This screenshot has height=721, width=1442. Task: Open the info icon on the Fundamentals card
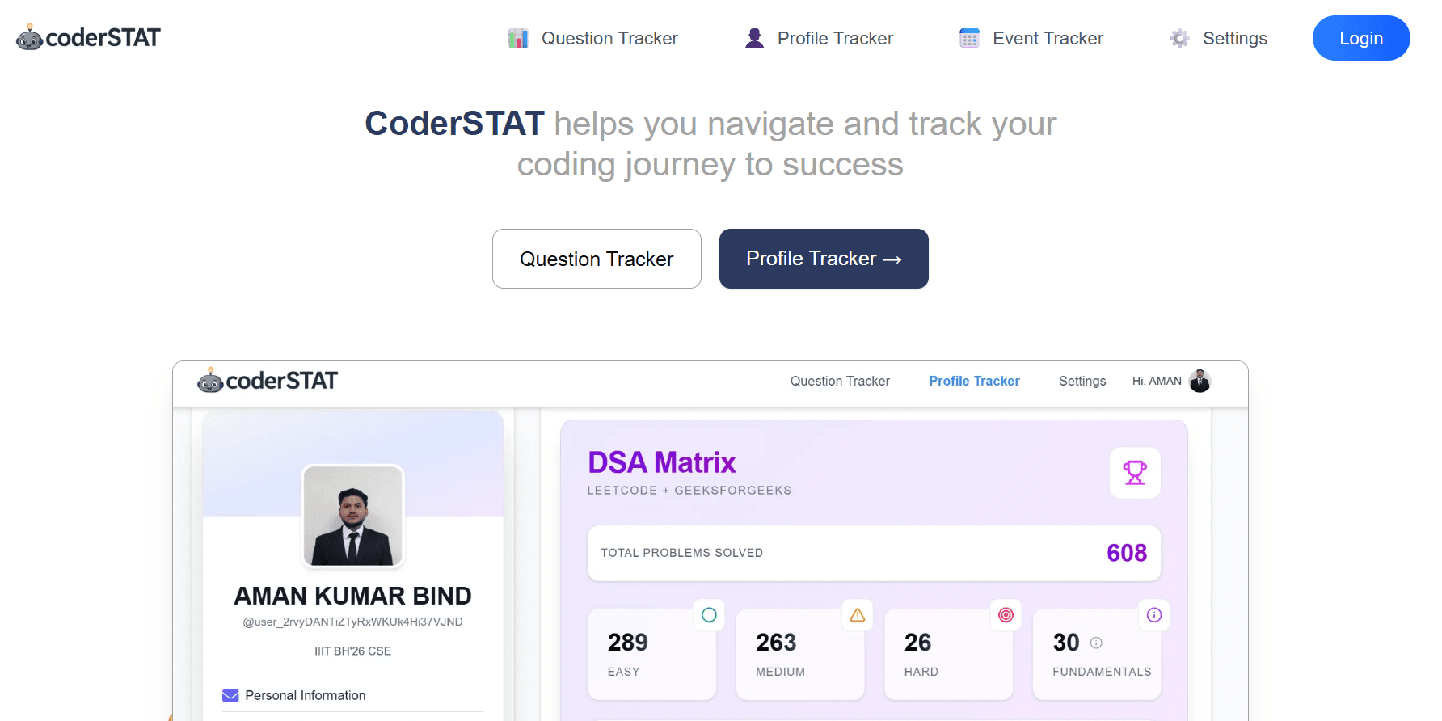click(1154, 615)
